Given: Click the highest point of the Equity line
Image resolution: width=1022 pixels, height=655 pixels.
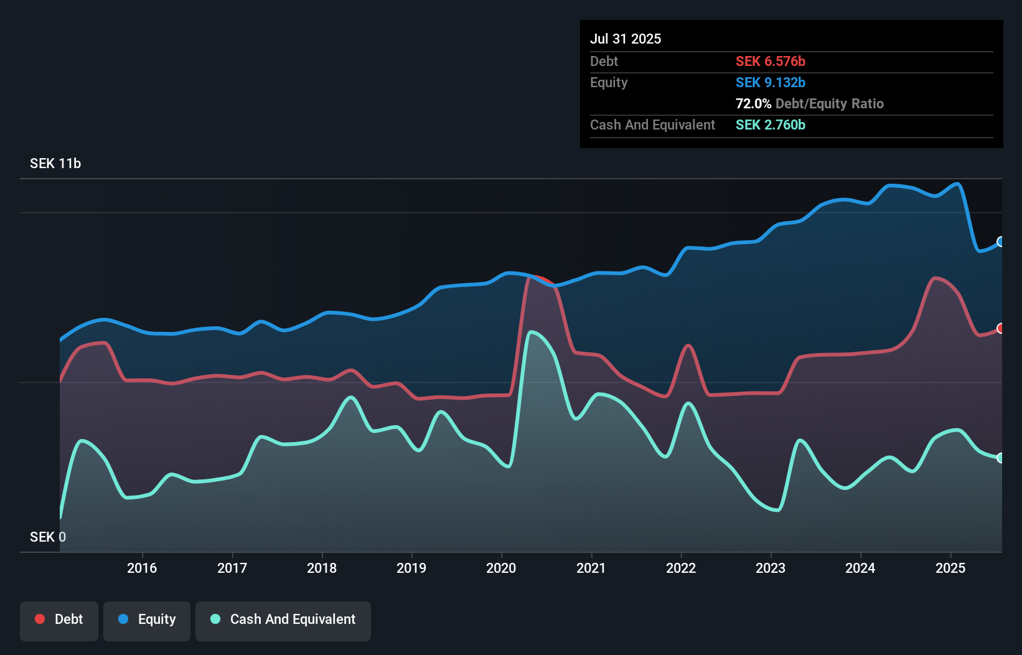Looking at the screenshot, I should (x=957, y=184).
